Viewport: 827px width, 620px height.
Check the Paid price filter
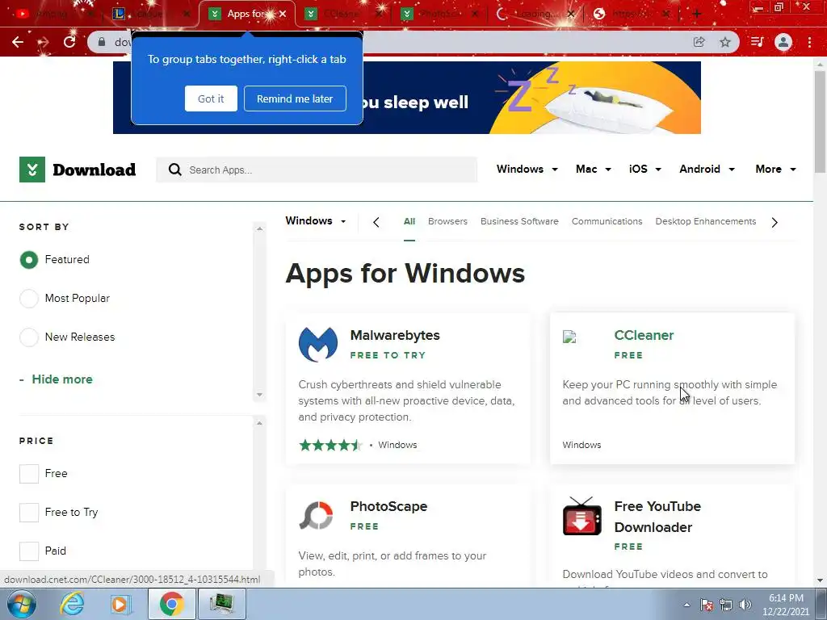tap(29, 551)
